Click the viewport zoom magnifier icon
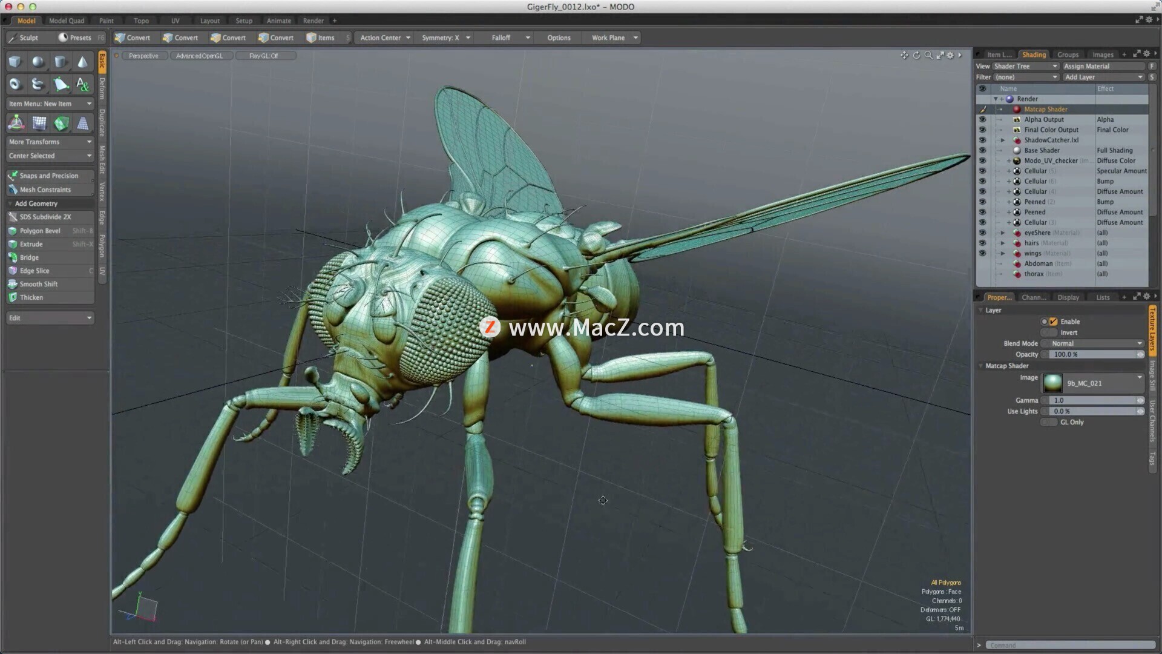Screen dimensions: 1162x654 pyautogui.click(x=928, y=55)
